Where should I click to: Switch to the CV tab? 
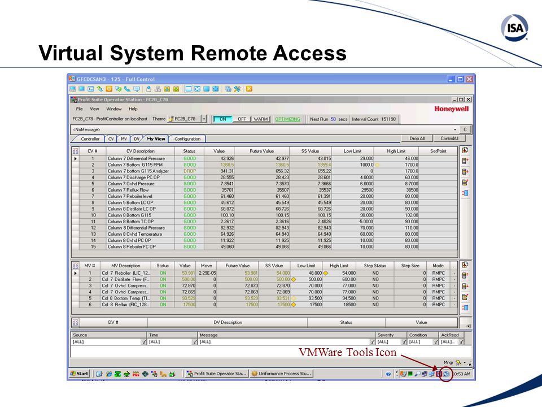click(x=111, y=139)
